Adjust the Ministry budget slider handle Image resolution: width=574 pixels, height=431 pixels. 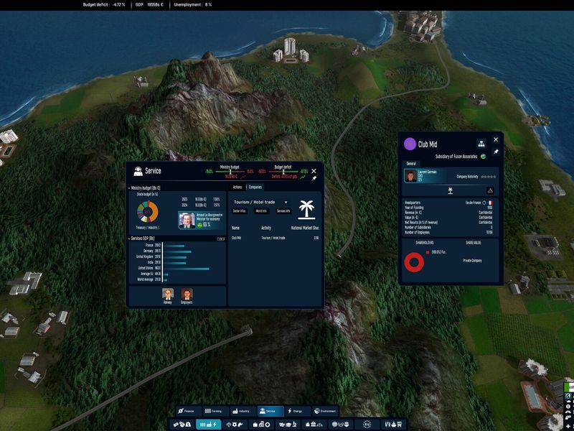(230, 172)
